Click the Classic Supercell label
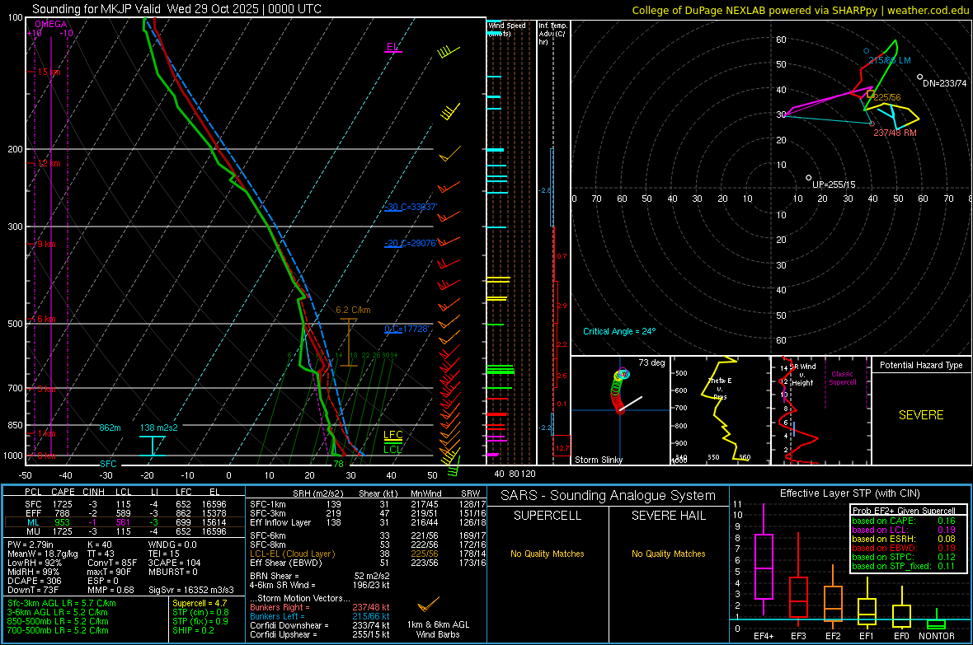 coord(842,378)
